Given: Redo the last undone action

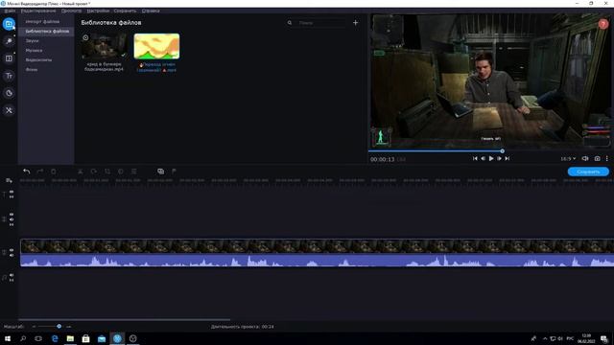Looking at the screenshot, I should 40,172.
